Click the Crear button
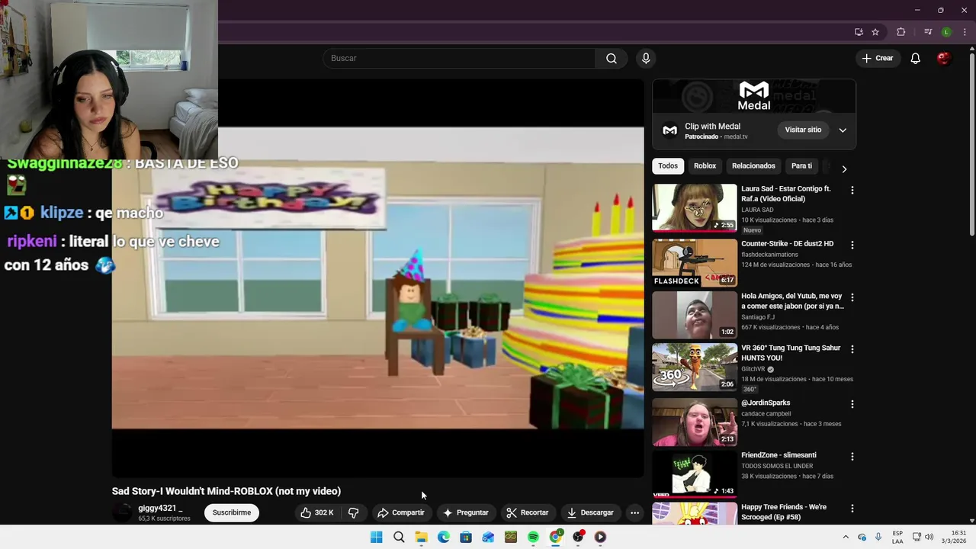 pyautogui.click(x=878, y=59)
